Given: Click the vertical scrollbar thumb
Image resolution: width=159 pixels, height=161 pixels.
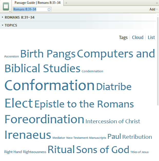Looking at the screenshot, I should [x=158, y=61].
